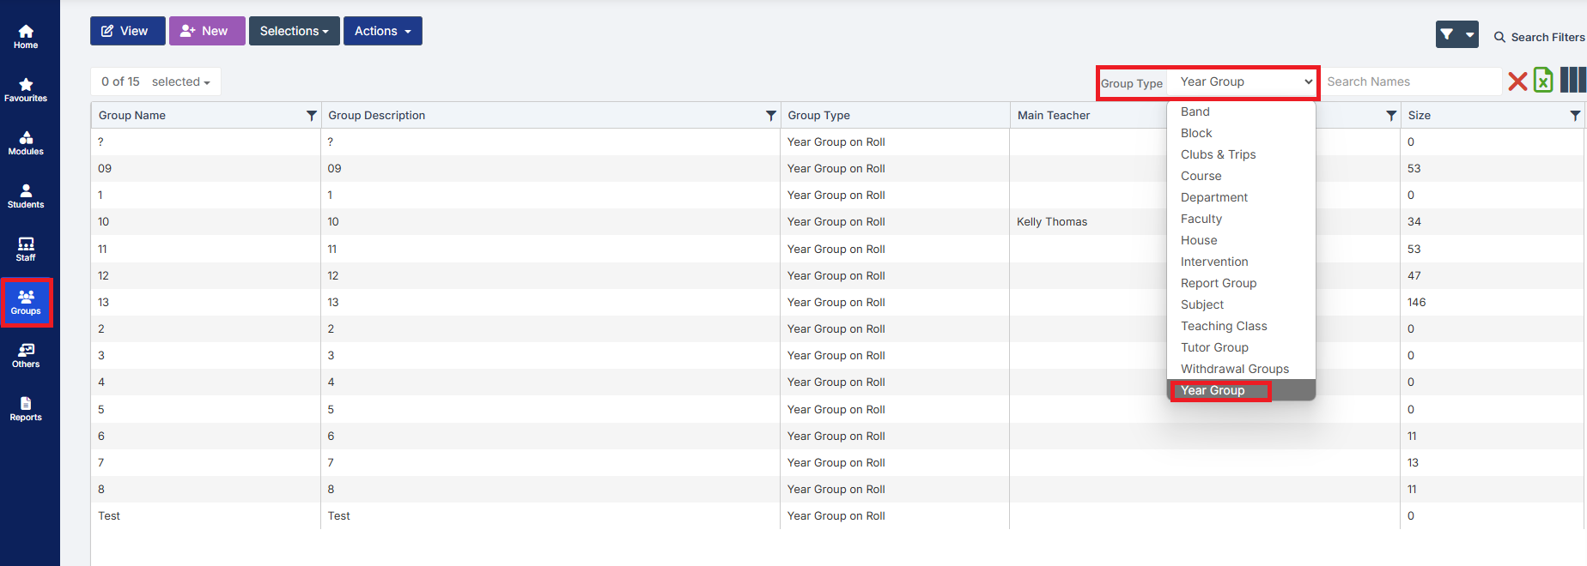
Task: Open the Modules sidebar section
Action: [26, 142]
